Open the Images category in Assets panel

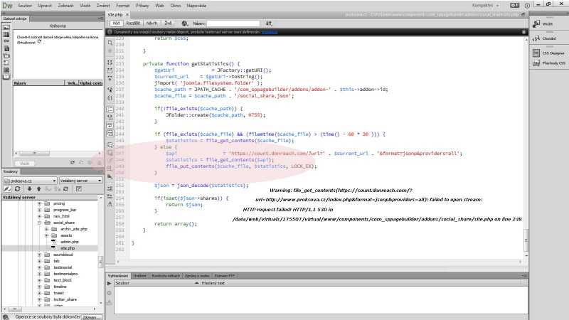[x=6, y=27]
